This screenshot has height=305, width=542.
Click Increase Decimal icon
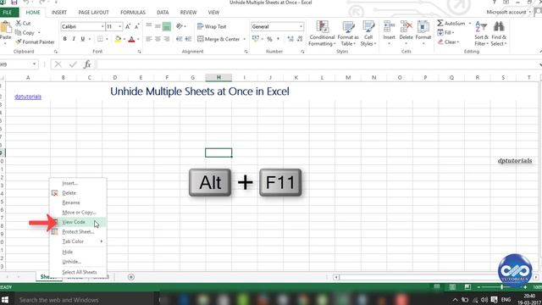coord(290,39)
